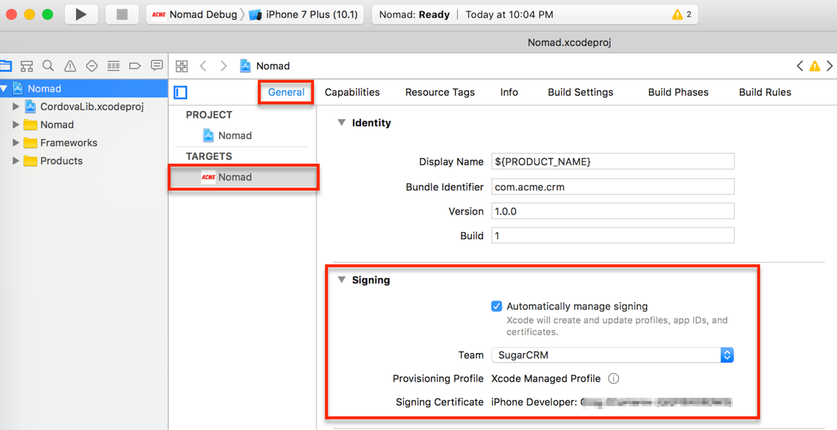Viewport: 837px width, 430px height.
Task: Switch to the General tab
Action: point(286,92)
